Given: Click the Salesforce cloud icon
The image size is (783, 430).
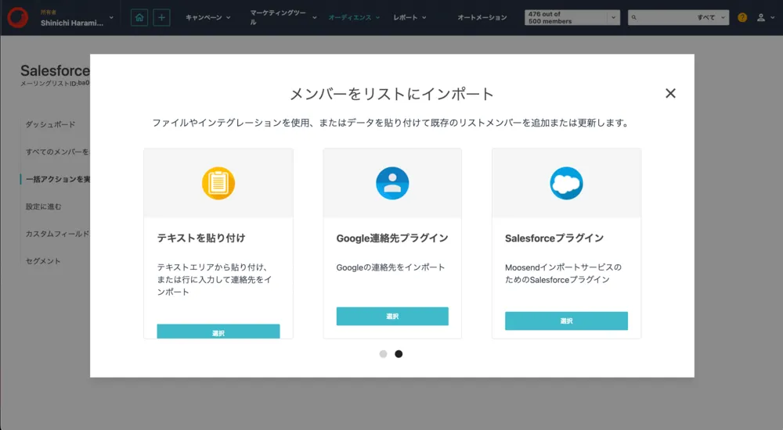Looking at the screenshot, I should (566, 183).
